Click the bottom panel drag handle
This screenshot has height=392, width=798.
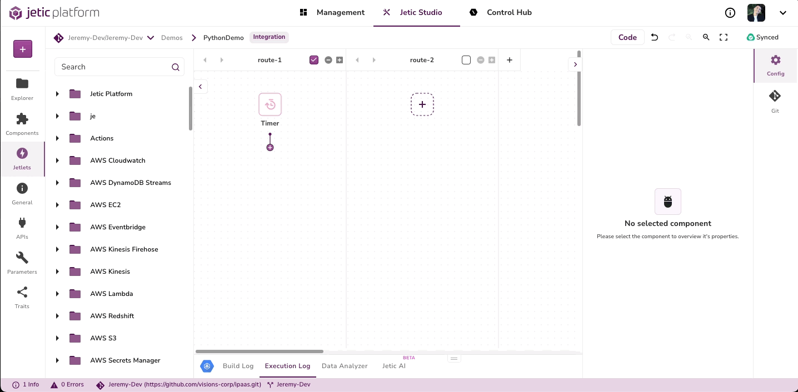454,359
